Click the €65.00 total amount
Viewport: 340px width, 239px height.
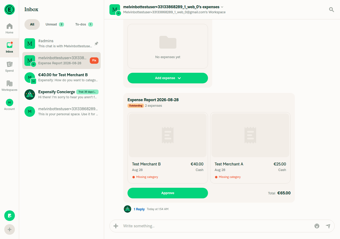click(284, 193)
